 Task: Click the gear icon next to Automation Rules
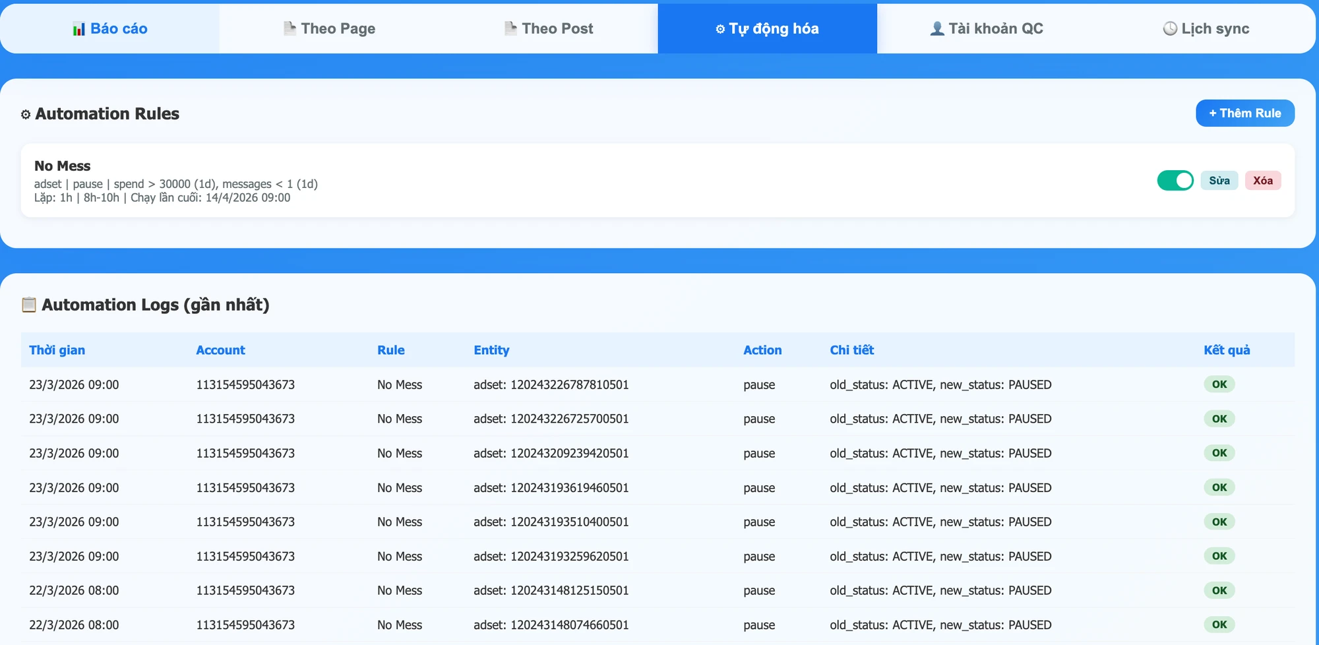(26, 115)
